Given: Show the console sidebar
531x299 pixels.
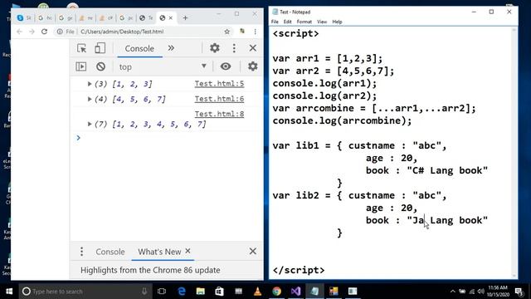Looking at the screenshot, I should [81, 66].
